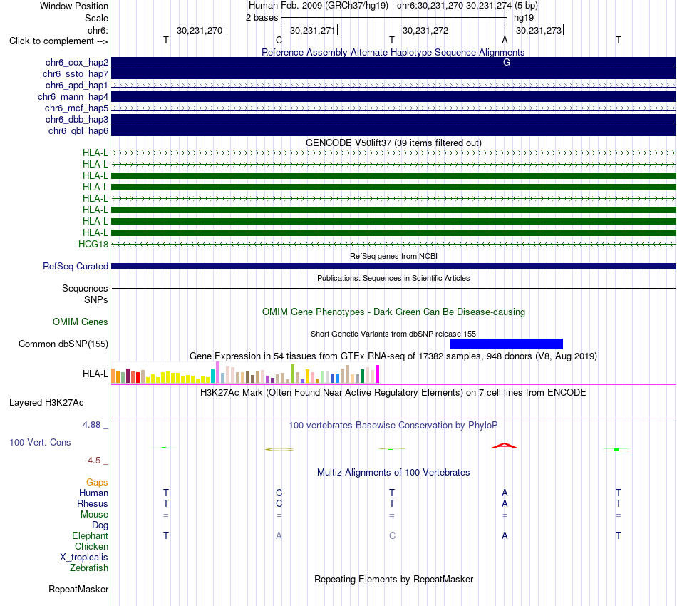Click the Gaps row label
This screenshot has height=606, width=677.
tap(97, 483)
